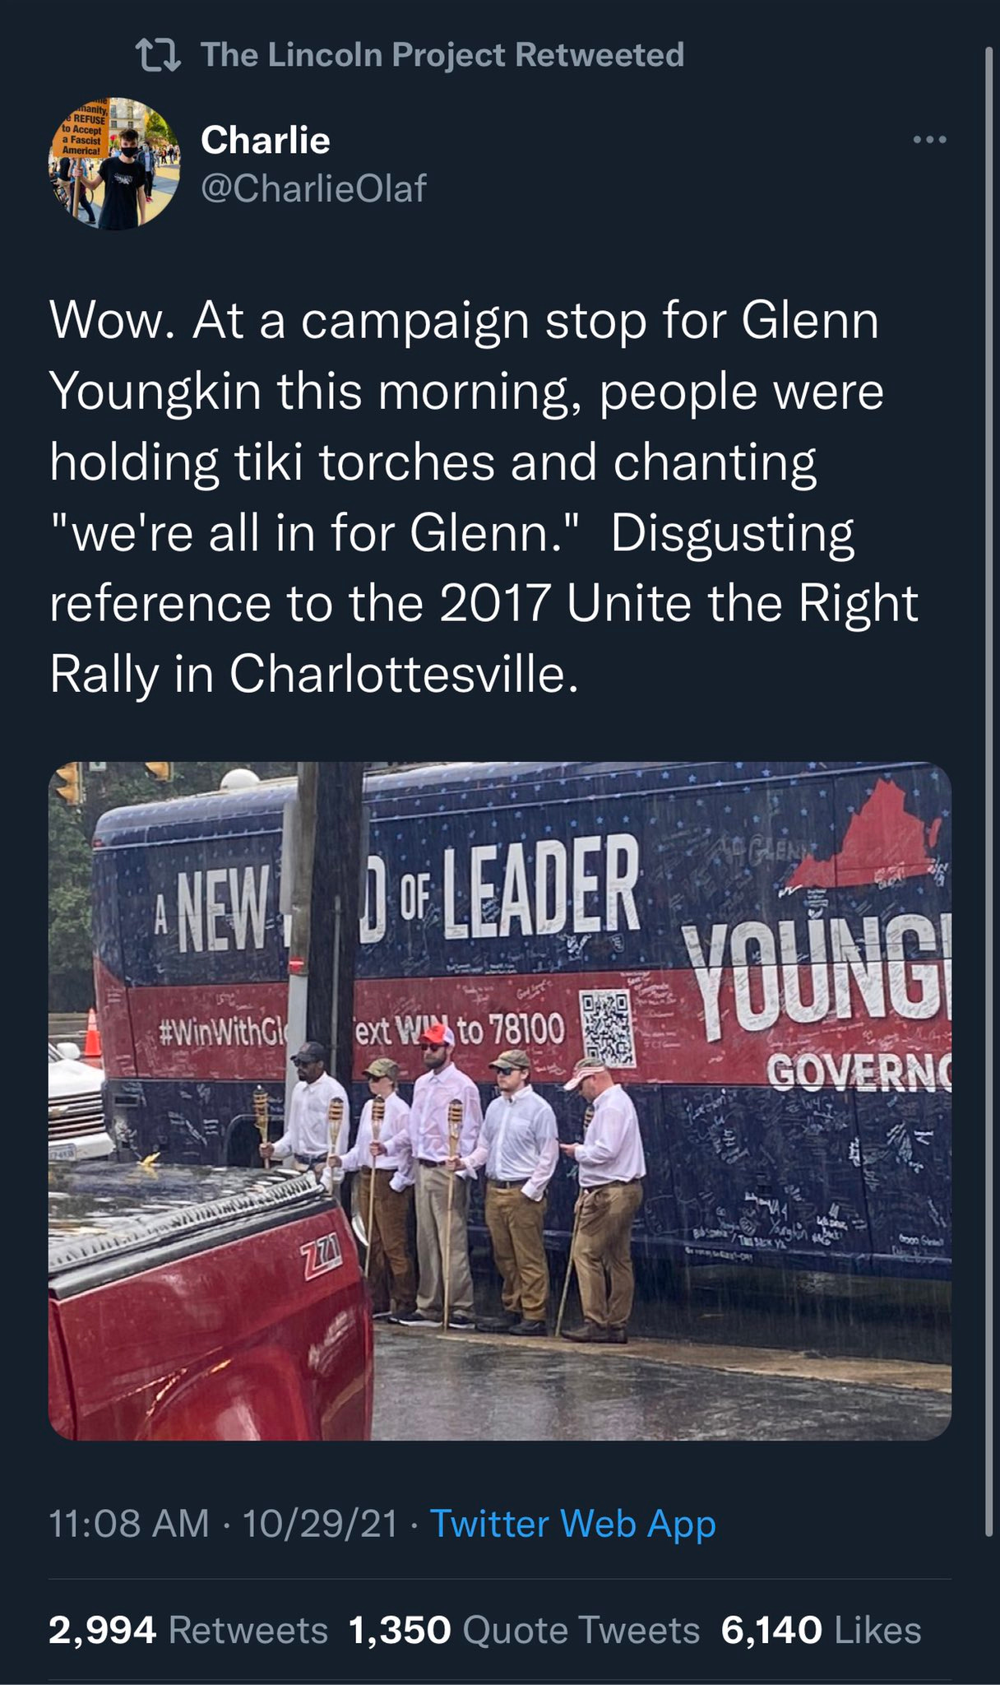This screenshot has height=1685, width=1000.
Task: View the 2,994 Retweets list
Action: pyautogui.click(x=188, y=1630)
